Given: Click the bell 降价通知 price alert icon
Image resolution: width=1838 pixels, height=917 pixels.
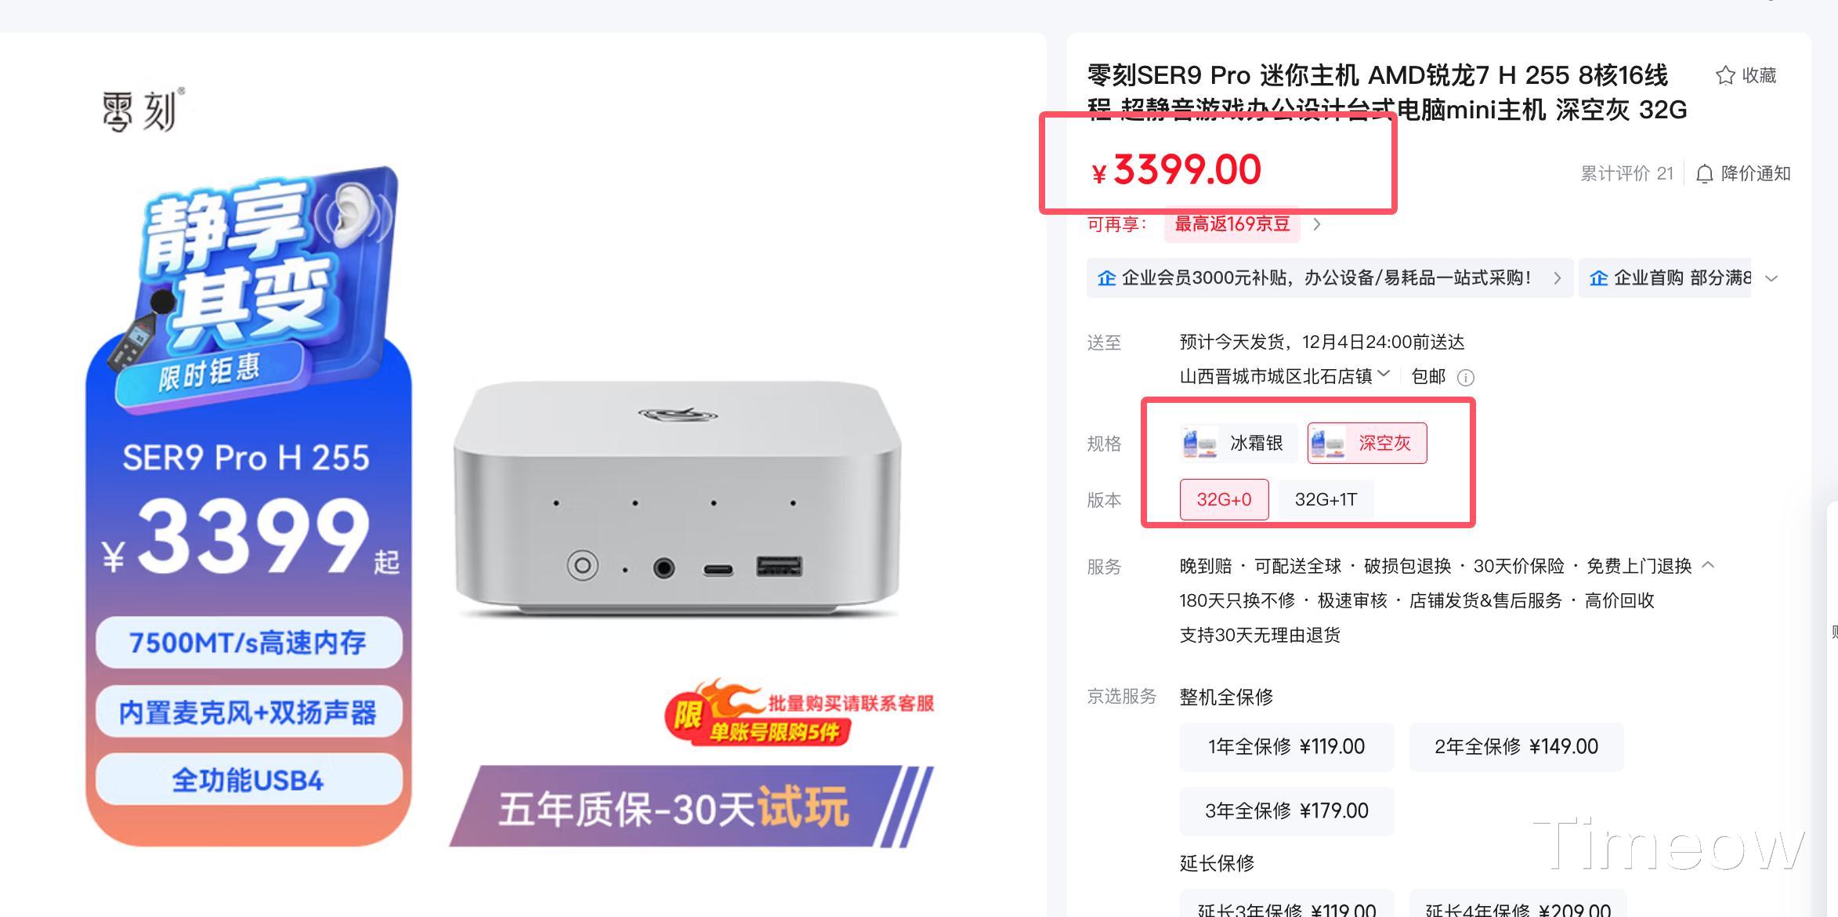Looking at the screenshot, I should coord(1704,174).
